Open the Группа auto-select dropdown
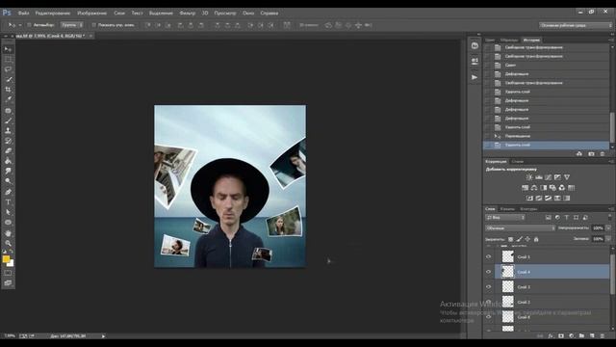The width and height of the screenshot is (616, 347). click(72, 25)
